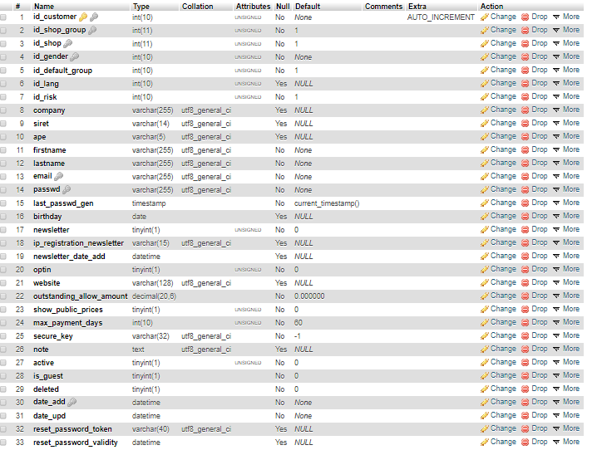Click the Drop link for is_guest
This screenshot has width=592, height=450.
[539, 375]
